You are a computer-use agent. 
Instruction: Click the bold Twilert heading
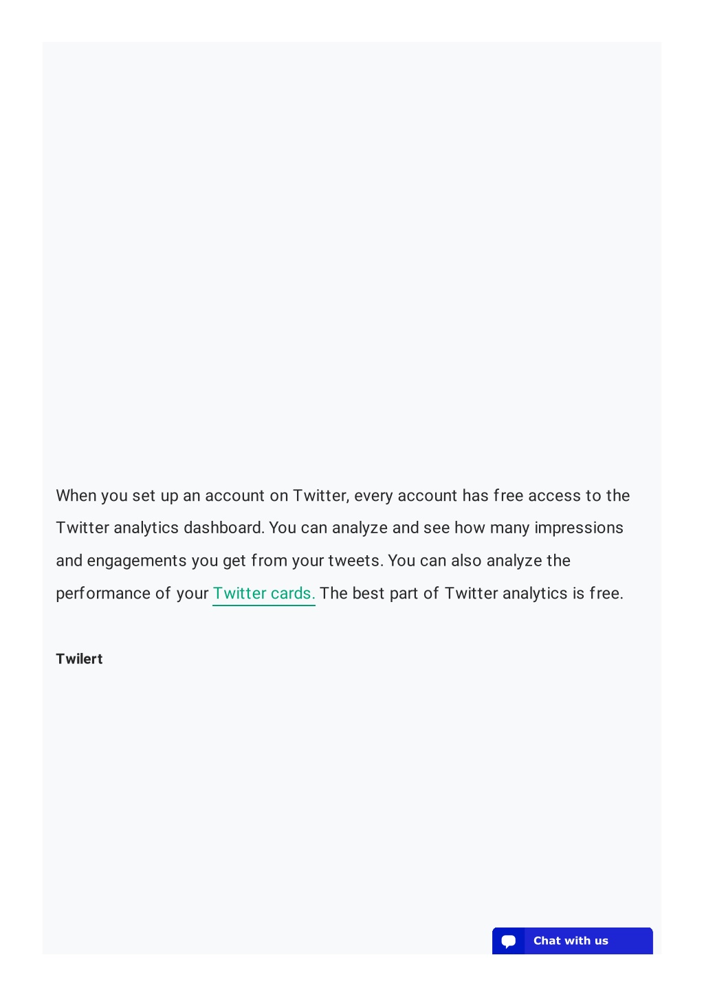click(79, 658)
